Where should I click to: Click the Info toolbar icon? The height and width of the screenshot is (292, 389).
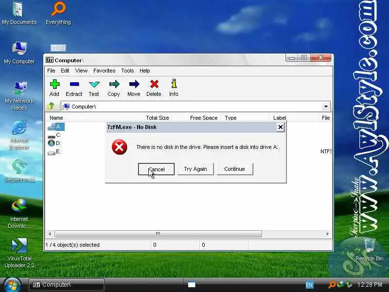(x=174, y=88)
